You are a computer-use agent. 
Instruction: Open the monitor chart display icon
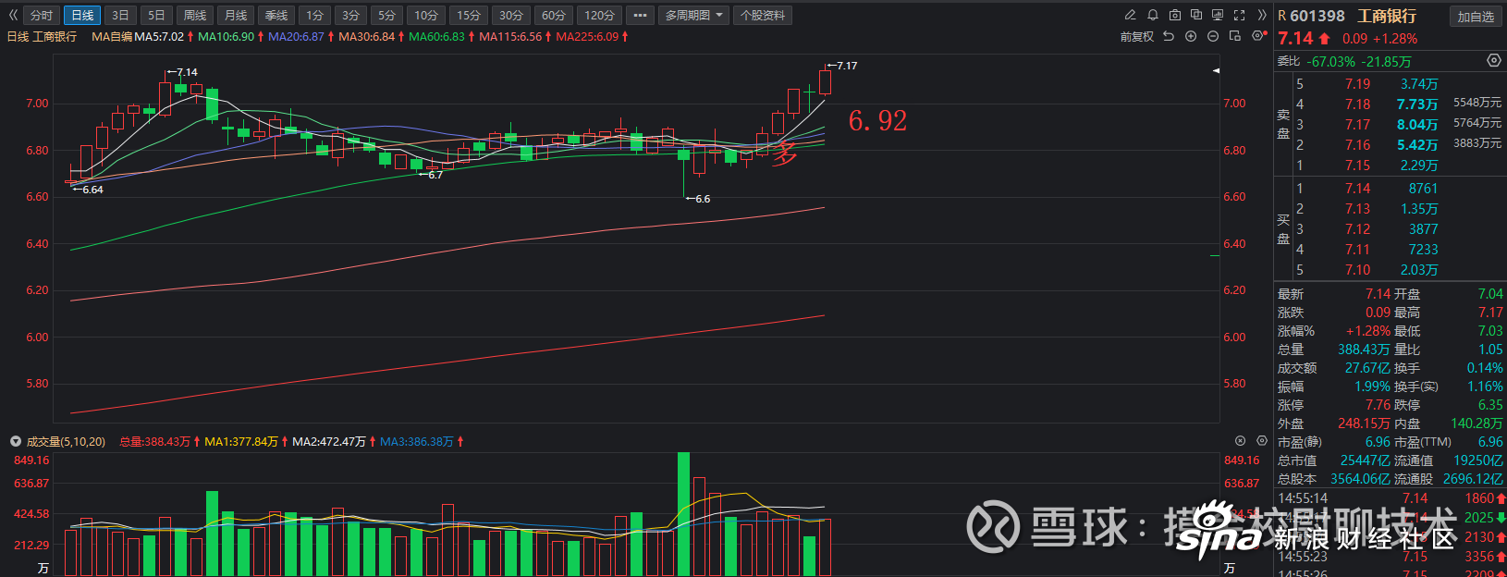(x=1218, y=15)
